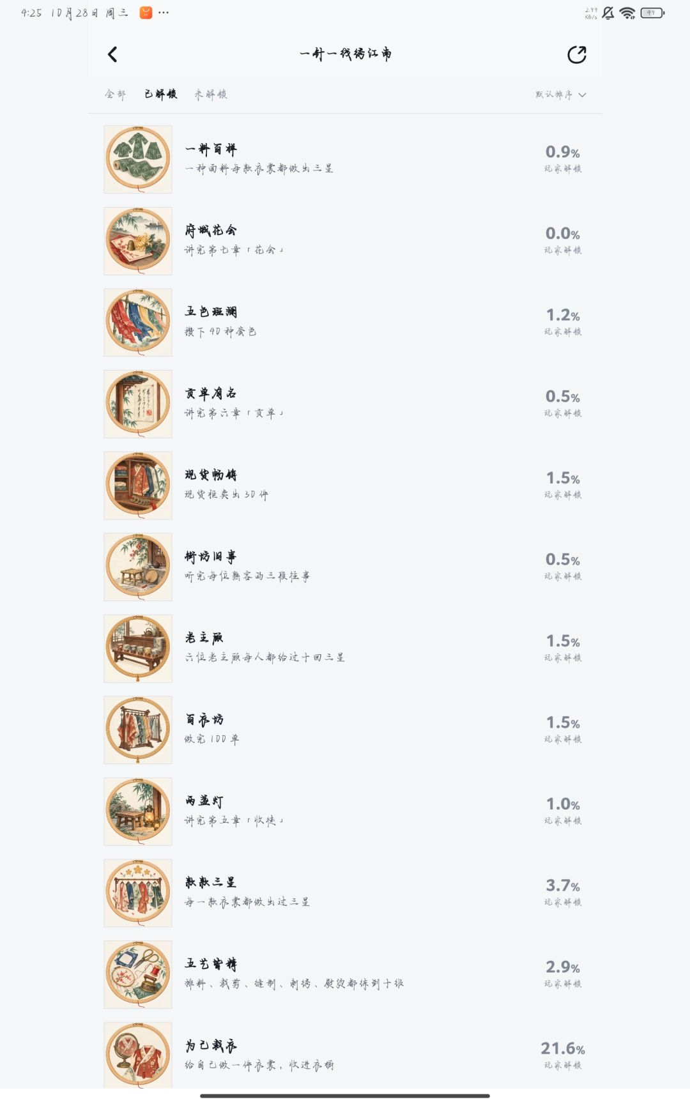Tap the notification mute bell in status bar

608,13
